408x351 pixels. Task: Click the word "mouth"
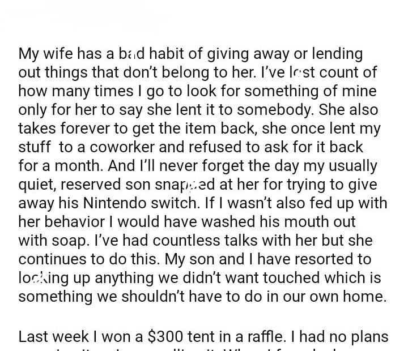(323, 222)
